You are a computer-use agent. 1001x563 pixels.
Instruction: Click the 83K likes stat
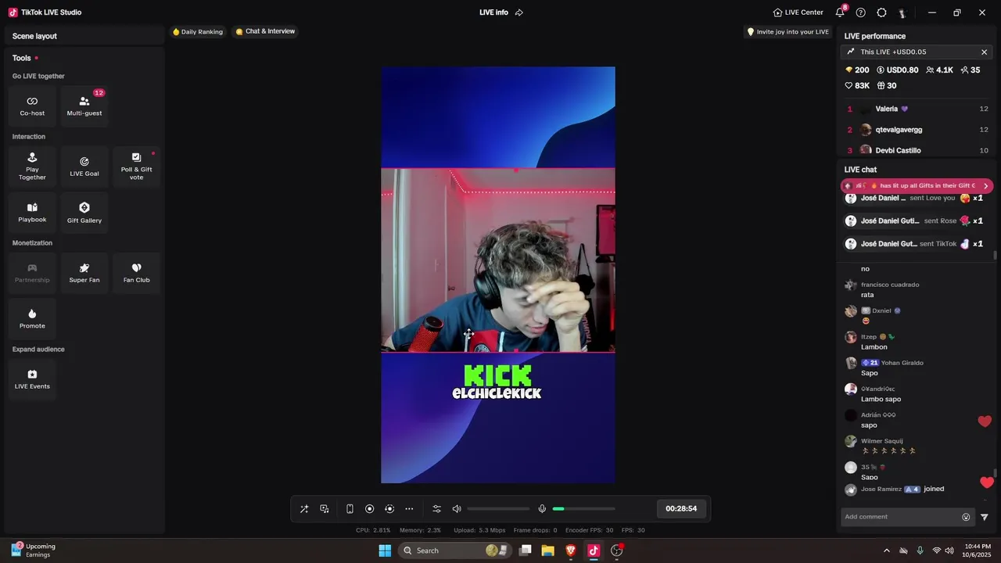coord(857,85)
